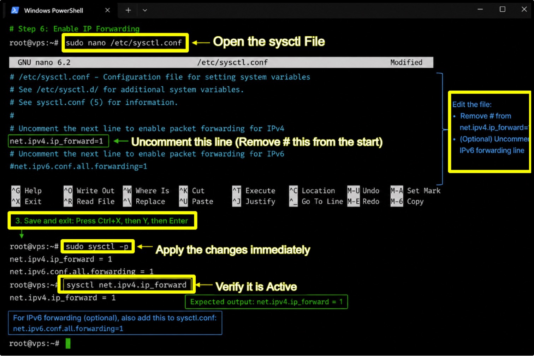Click the 'See /etc/sysctl.d/' comment line
The image size is (534, 356).
(x=127, y=90)
